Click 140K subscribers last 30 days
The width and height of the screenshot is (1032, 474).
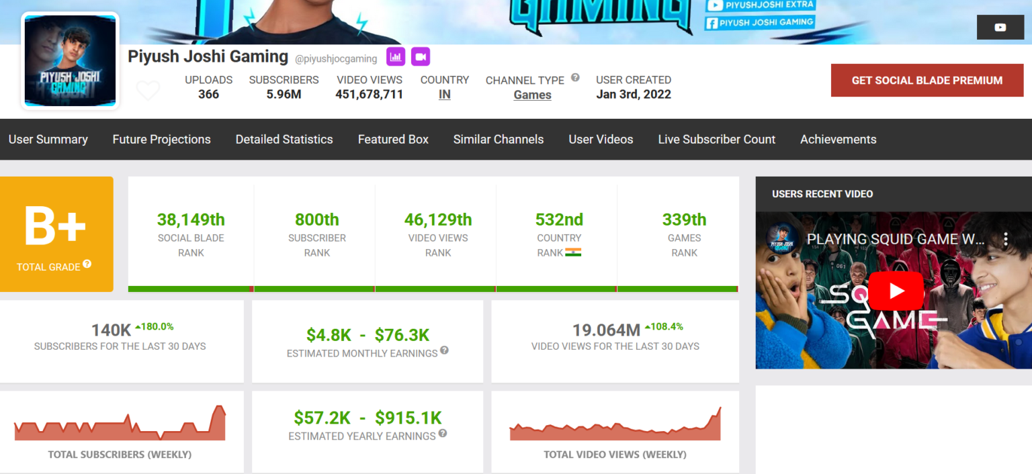[x=112, y=330]
